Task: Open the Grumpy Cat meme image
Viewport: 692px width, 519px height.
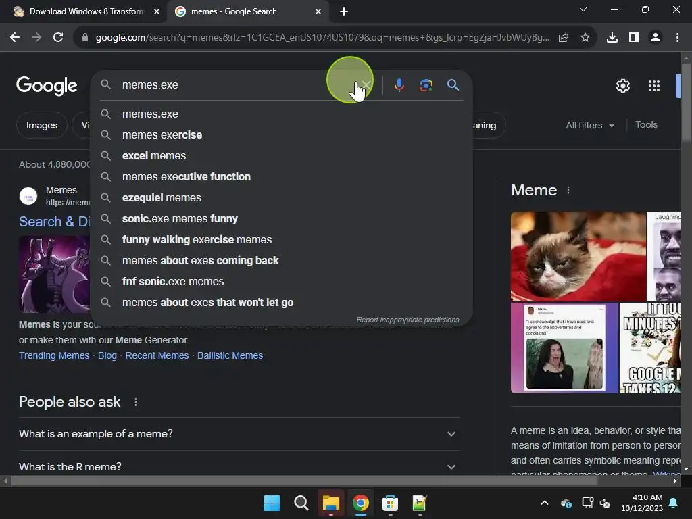Action: [x=578, y=256]
